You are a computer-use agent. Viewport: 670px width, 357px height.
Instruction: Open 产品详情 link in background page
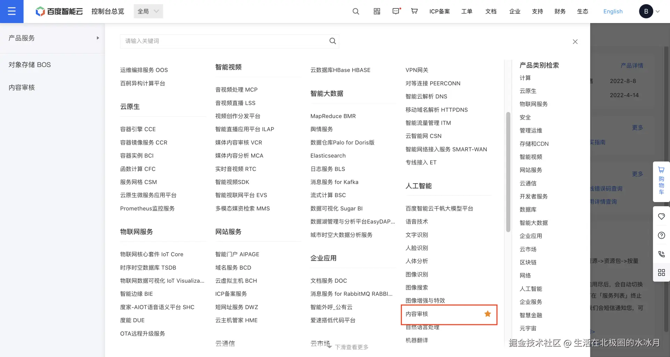click(632, 66)
